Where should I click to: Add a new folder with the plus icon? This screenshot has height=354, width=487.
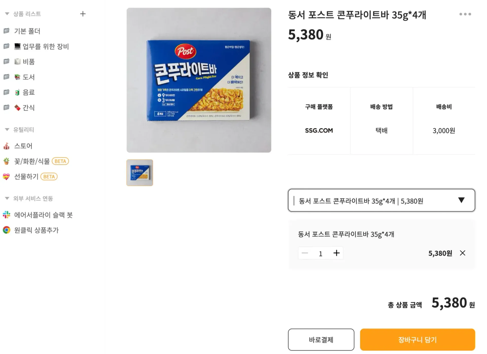click(83, 14)
